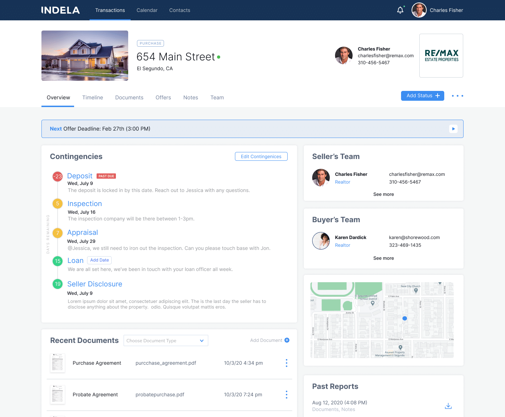Click the 7 days badge for Appraisal
The height and width of the screenshot is (417, 505).
(x=58, y=233)
